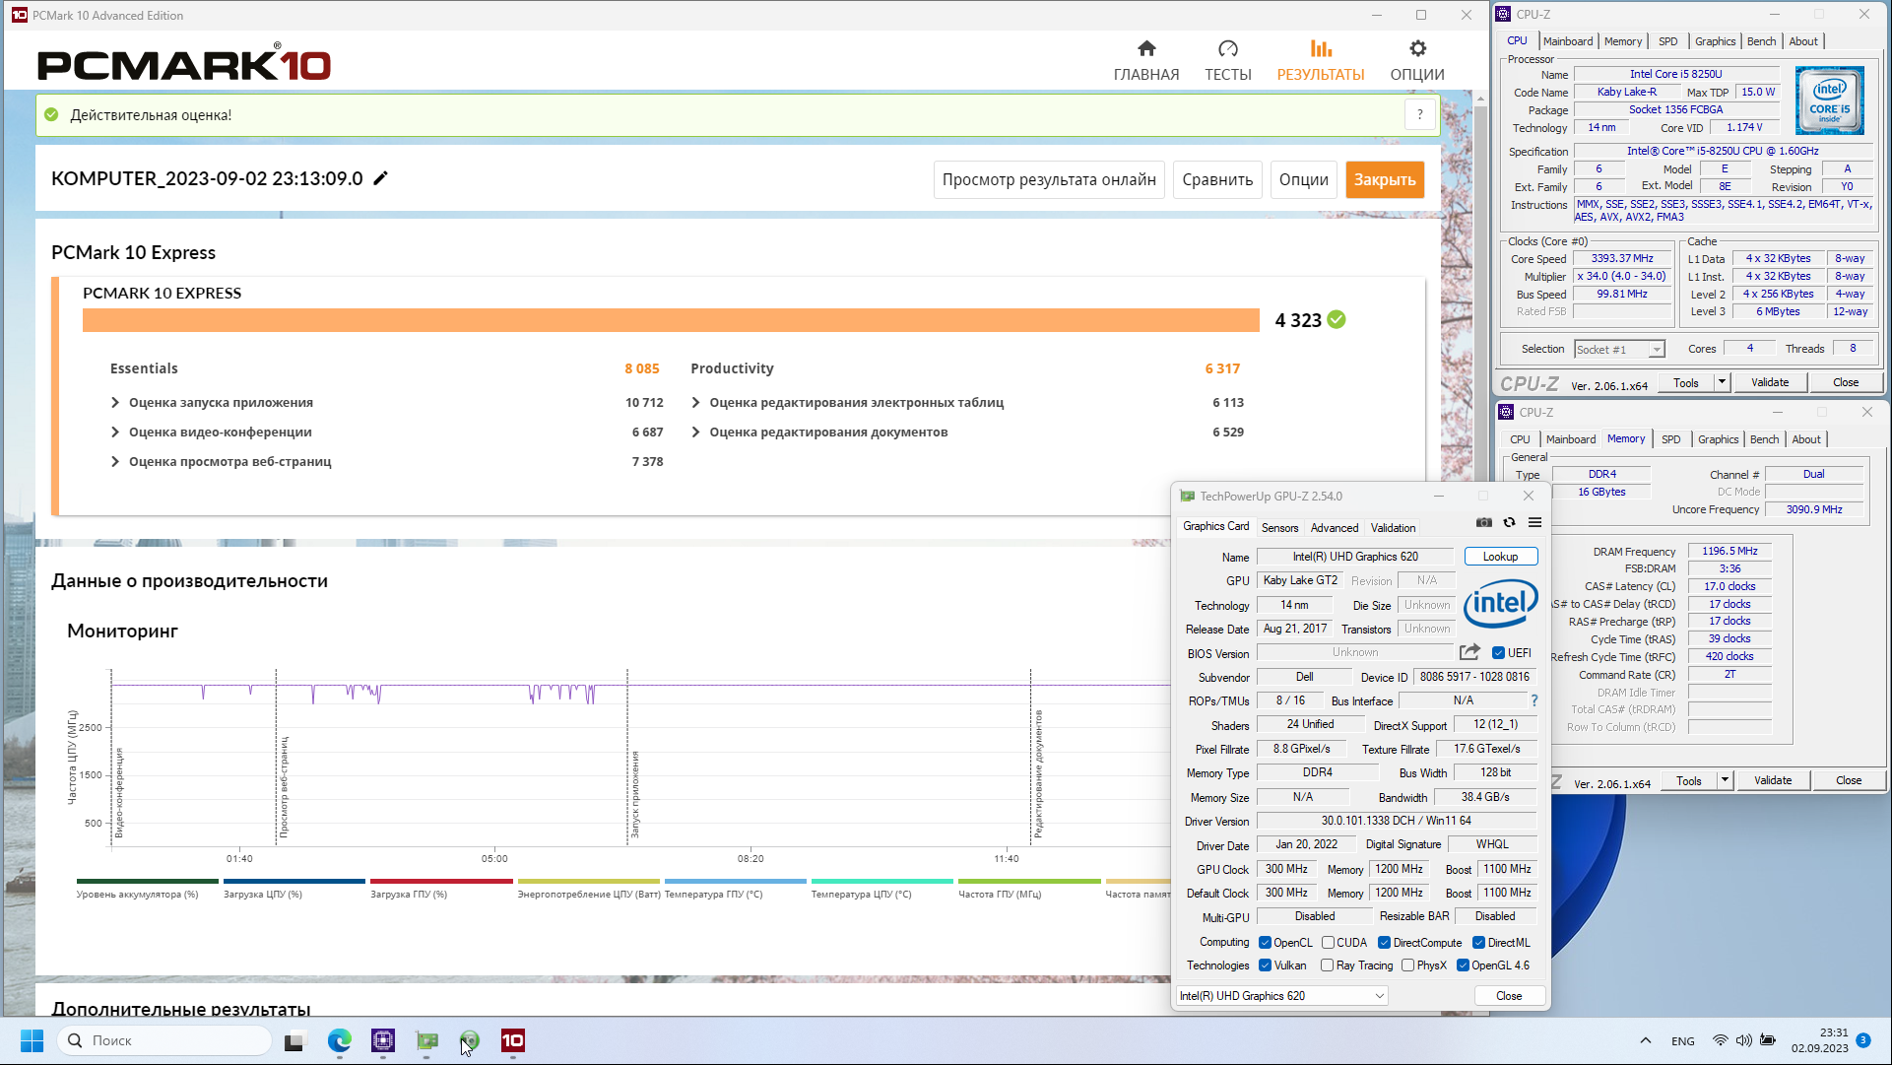The image size is (1892, 1065).
Task: Toggle the PhysX checkbox
Action: 1408,965
